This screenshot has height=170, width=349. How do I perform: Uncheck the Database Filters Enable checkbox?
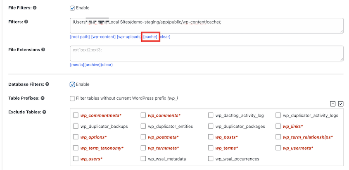(73, 84)
